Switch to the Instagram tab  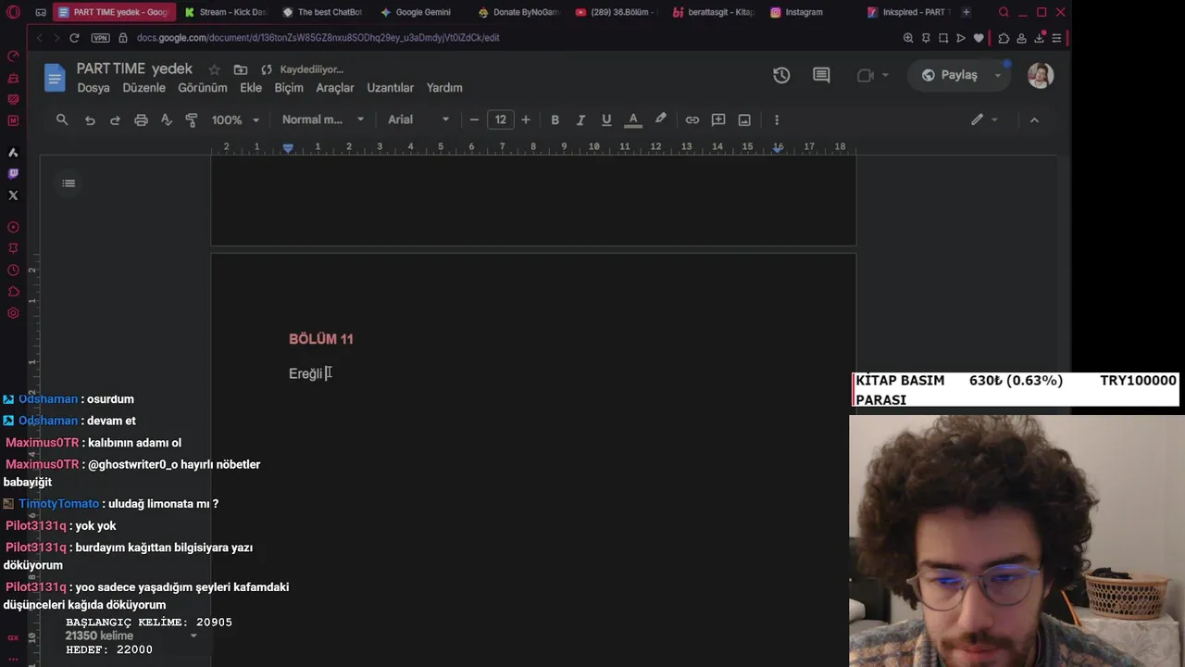[804, 12]
